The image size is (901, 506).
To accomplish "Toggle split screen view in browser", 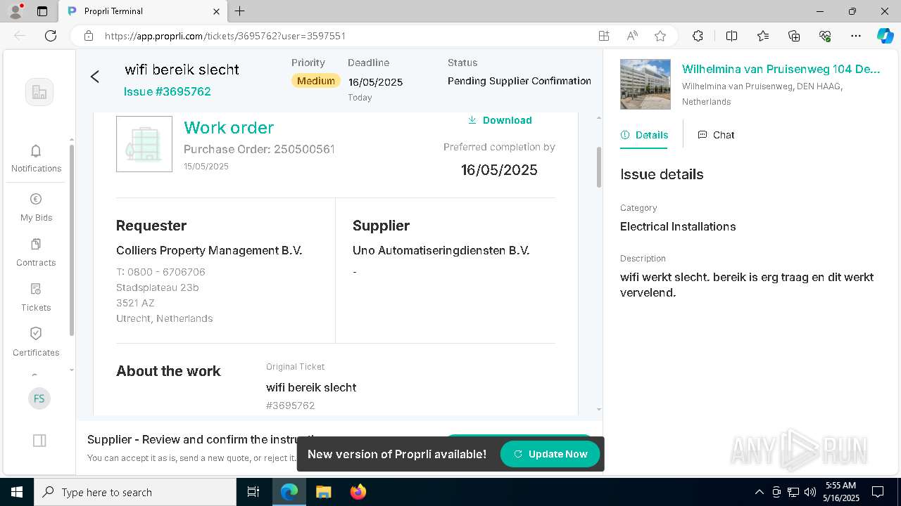I will tap(731, 36).
